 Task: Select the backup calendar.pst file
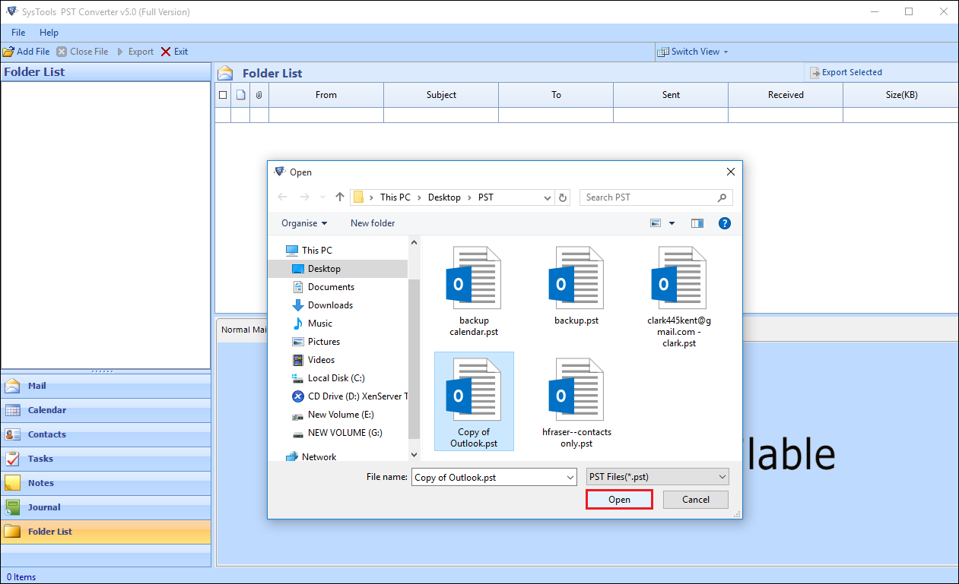coord(474,292)
